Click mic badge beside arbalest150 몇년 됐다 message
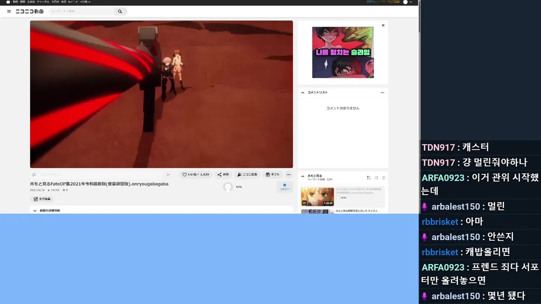This screenshot has width=541, height=304. 425,296
